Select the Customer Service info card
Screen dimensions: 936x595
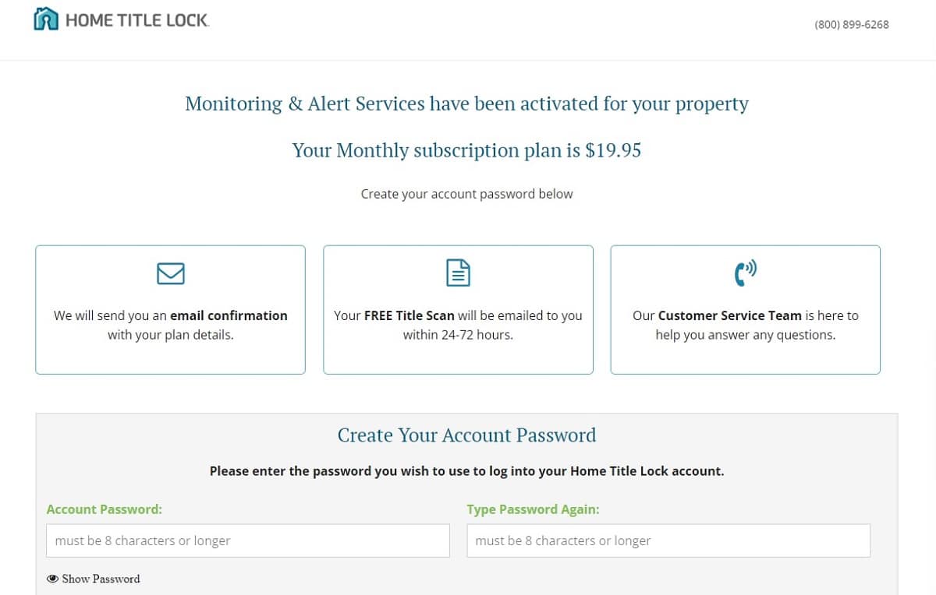tap(744, 309)
